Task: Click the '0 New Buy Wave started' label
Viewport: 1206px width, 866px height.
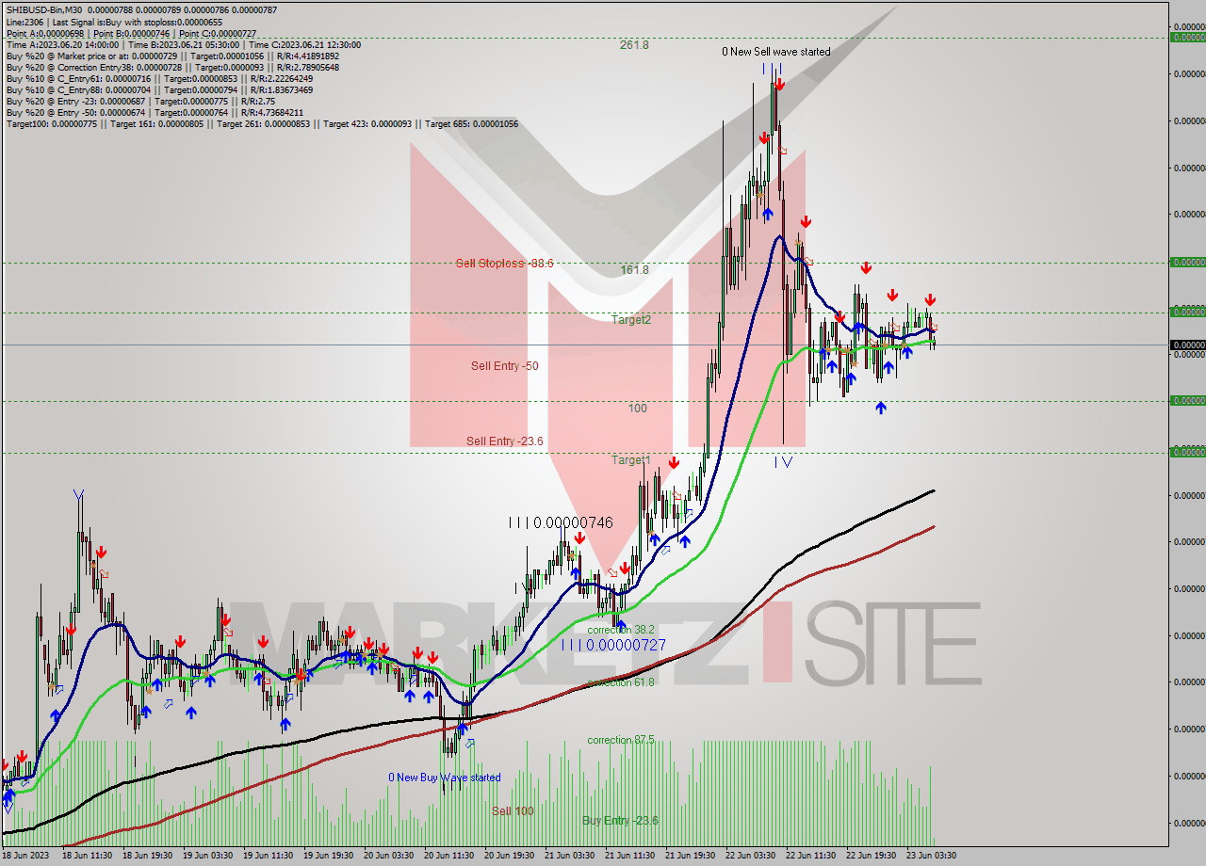Action: (x=445, y=778)
